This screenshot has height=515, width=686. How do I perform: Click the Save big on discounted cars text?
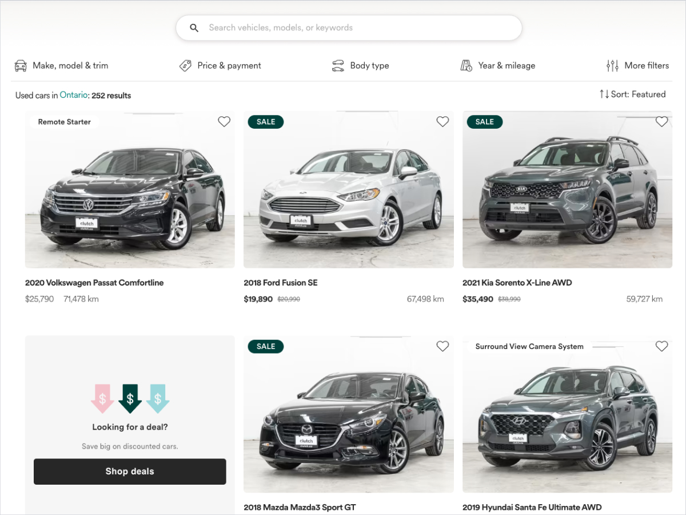point(130,446)
